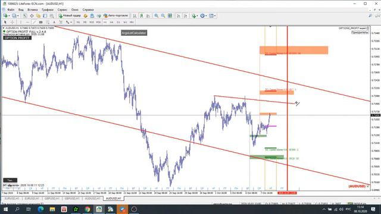381x214 pixels.
Task: Expand the Templates dropdown arrow
Action: click(215, 16)
